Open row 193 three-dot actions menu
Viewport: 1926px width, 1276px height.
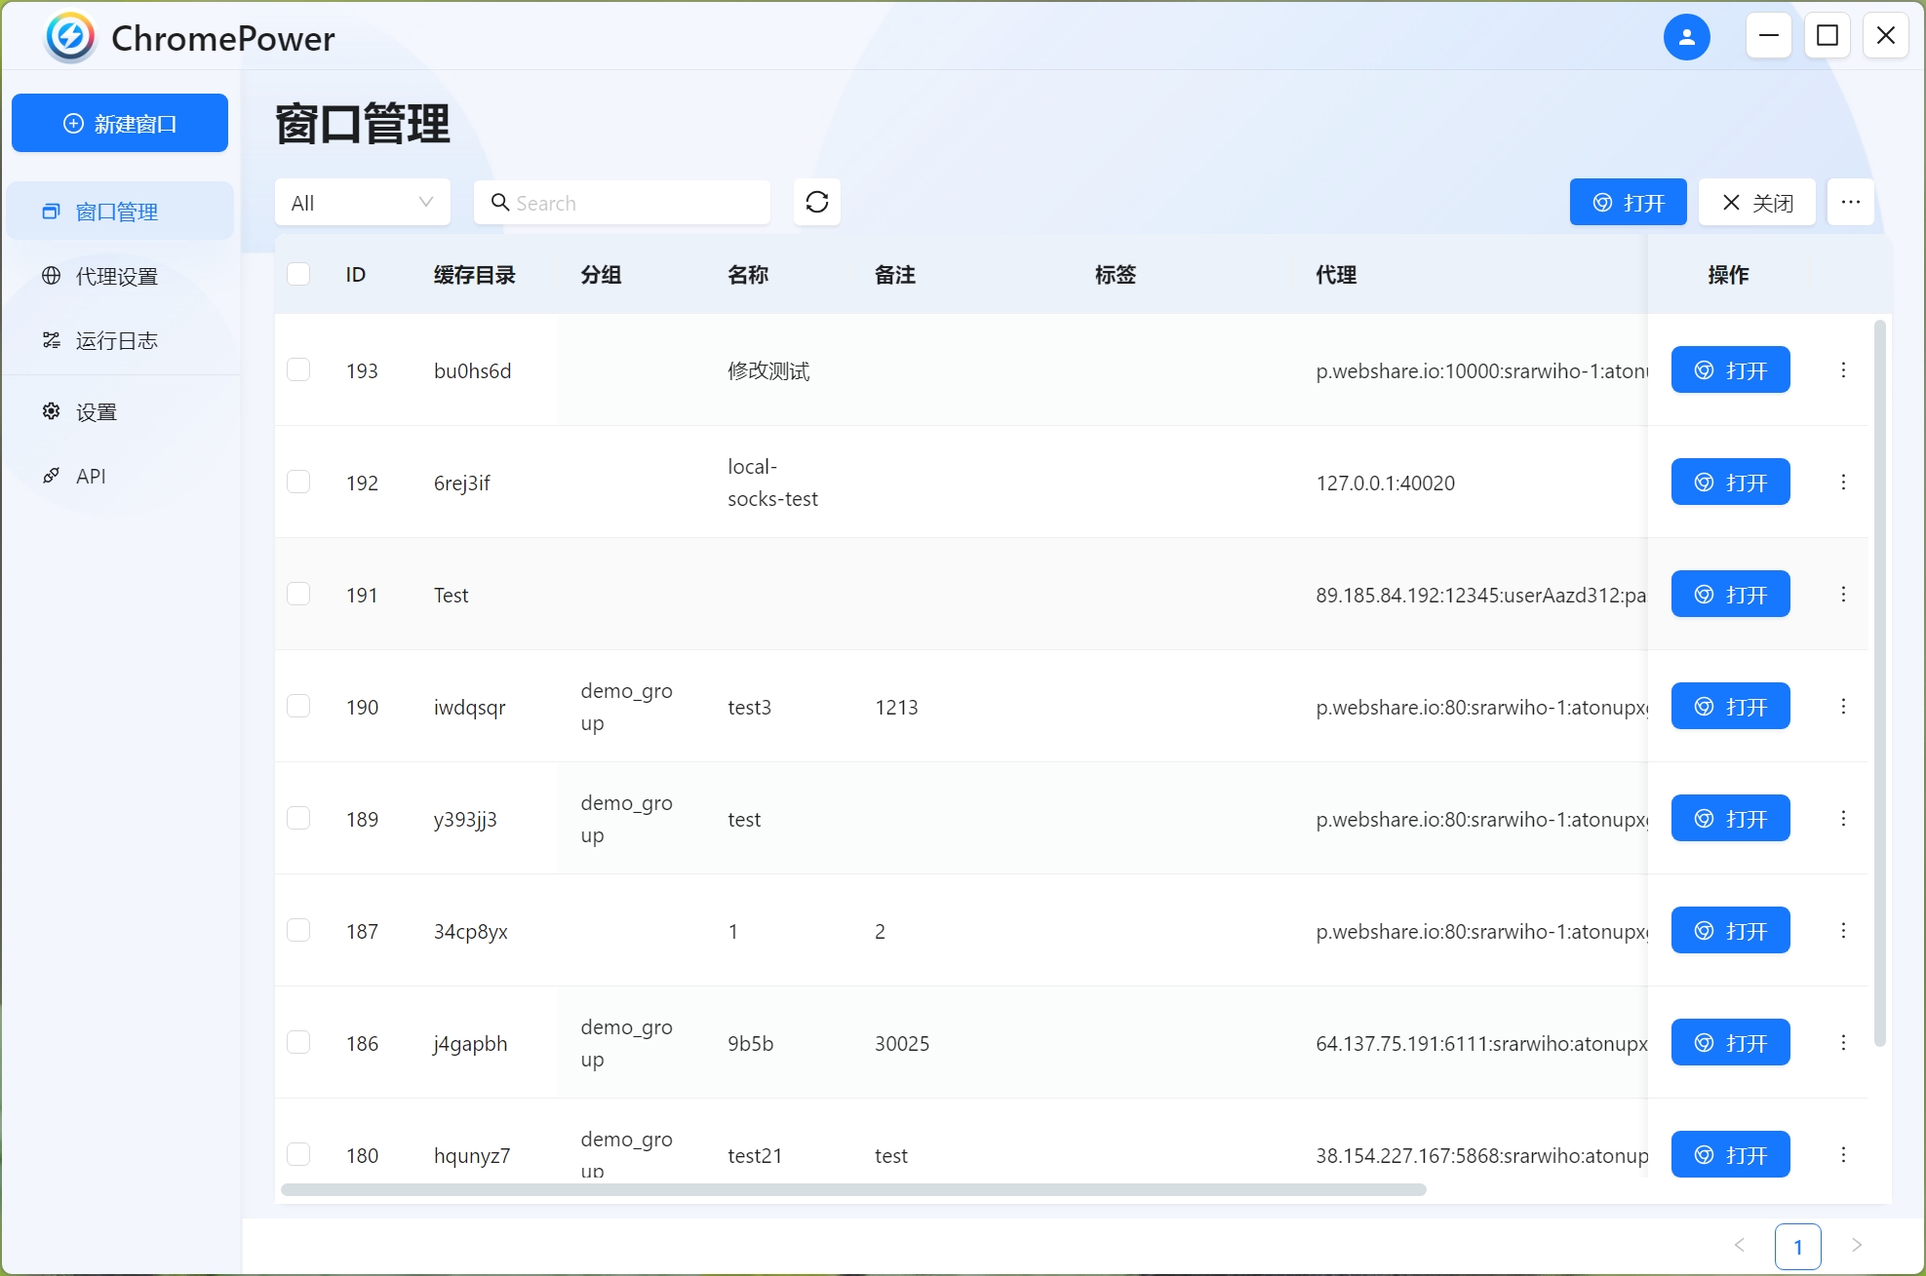tap(1843, 369)
